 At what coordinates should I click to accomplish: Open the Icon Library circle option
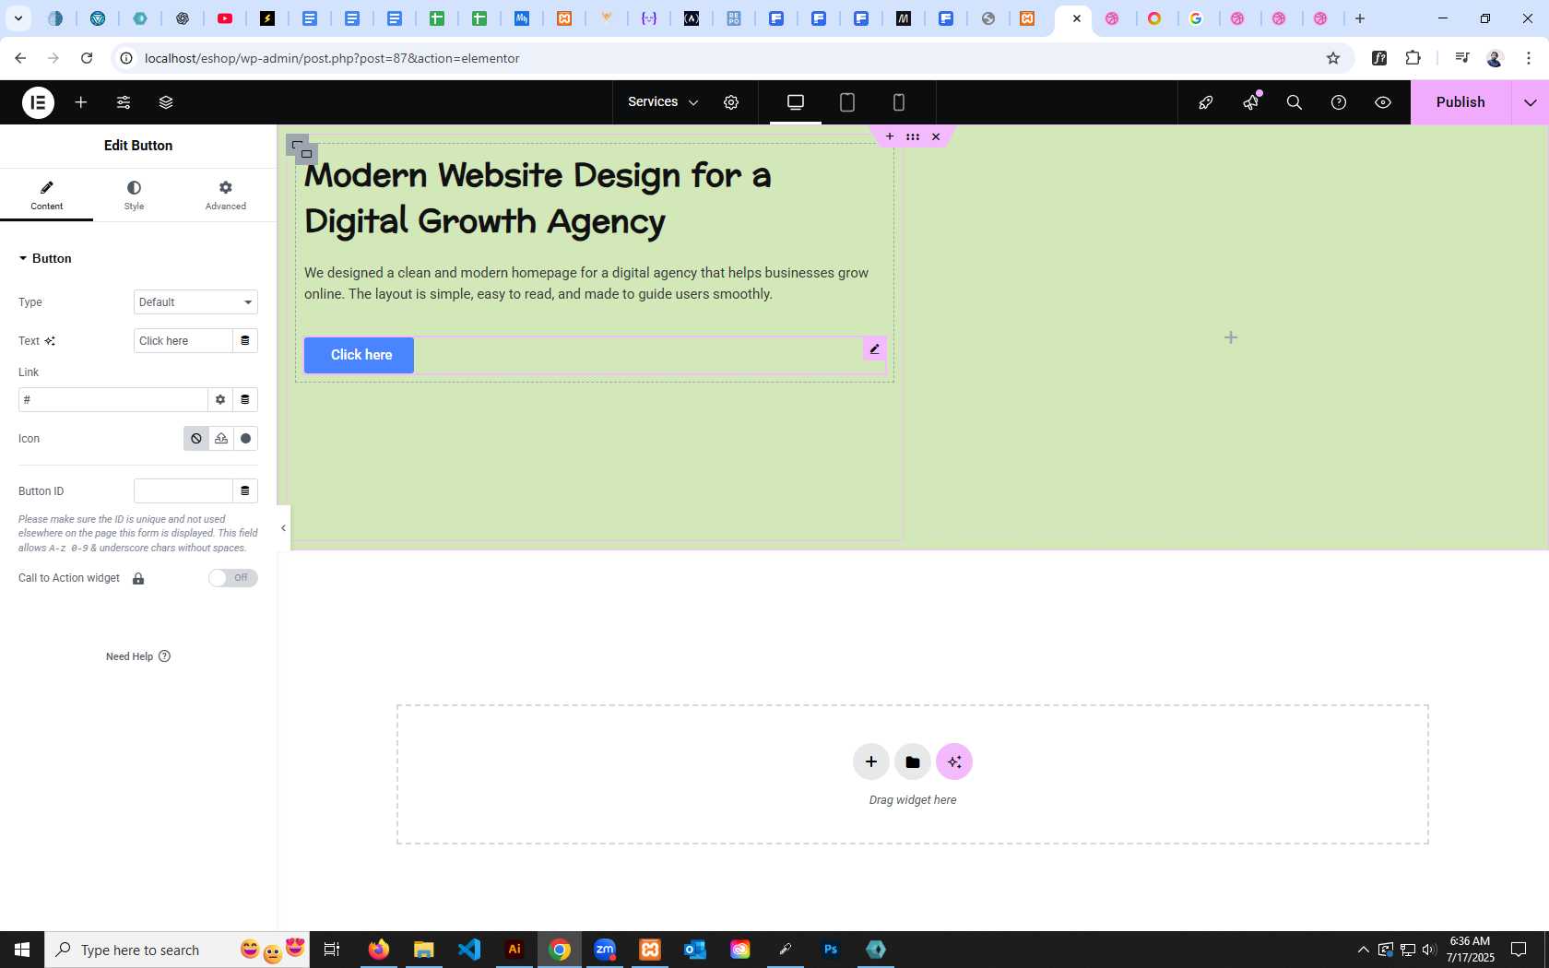pos(246,439)
